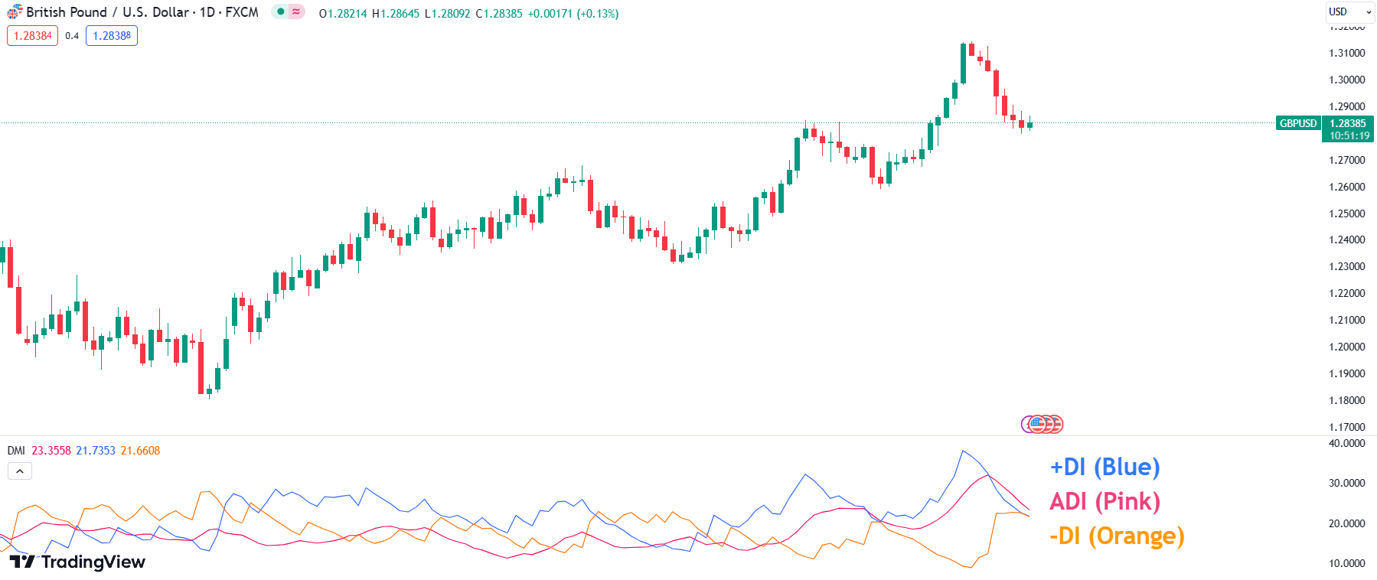
Task: Click the spread value 0.4
Action: point(72,36)
